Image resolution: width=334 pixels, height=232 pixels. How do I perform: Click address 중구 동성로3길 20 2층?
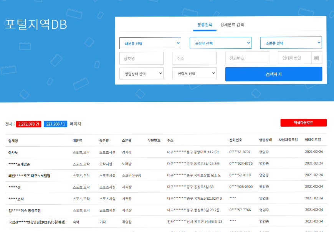point(193,210)
